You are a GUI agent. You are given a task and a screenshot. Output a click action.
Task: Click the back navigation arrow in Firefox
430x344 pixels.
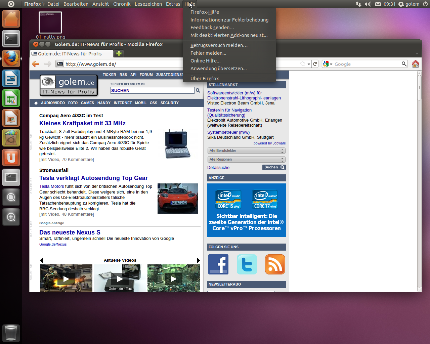(35, 64)
